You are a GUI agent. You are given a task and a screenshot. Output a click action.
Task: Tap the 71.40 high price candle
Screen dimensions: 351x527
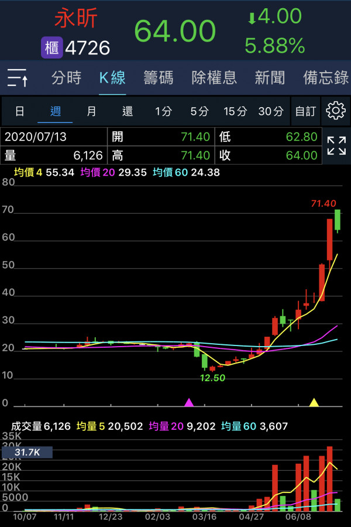338,221
